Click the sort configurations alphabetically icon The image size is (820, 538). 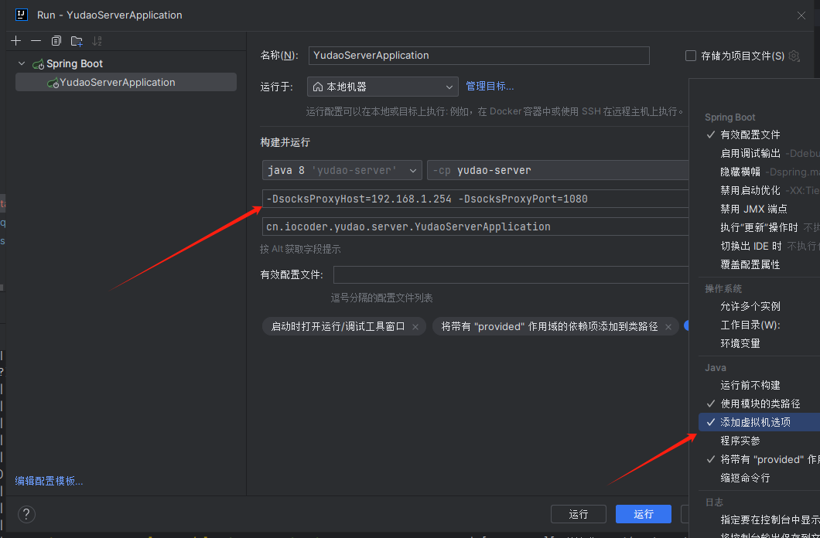97,41
